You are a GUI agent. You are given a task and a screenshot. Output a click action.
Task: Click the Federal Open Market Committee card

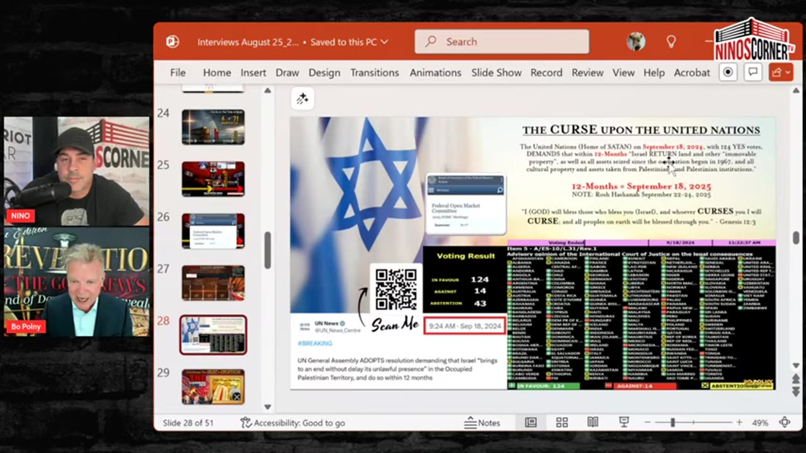tap(465, 203)
